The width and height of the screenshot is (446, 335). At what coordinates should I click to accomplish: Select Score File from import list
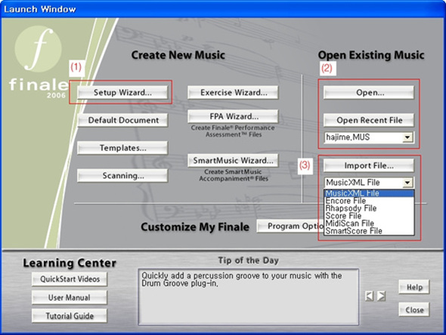(x=369, y=216)
